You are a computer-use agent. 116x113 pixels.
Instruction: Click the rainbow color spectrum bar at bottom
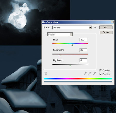[x=78, y=79]
